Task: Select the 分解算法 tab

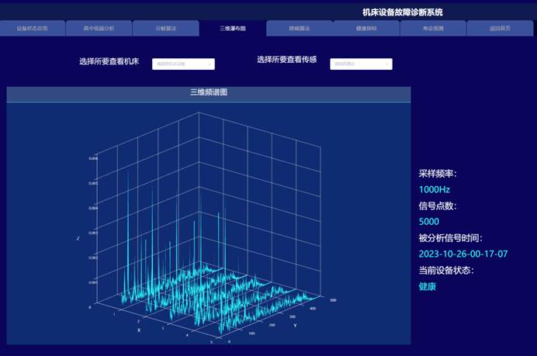Action: [x=165, y=29]
